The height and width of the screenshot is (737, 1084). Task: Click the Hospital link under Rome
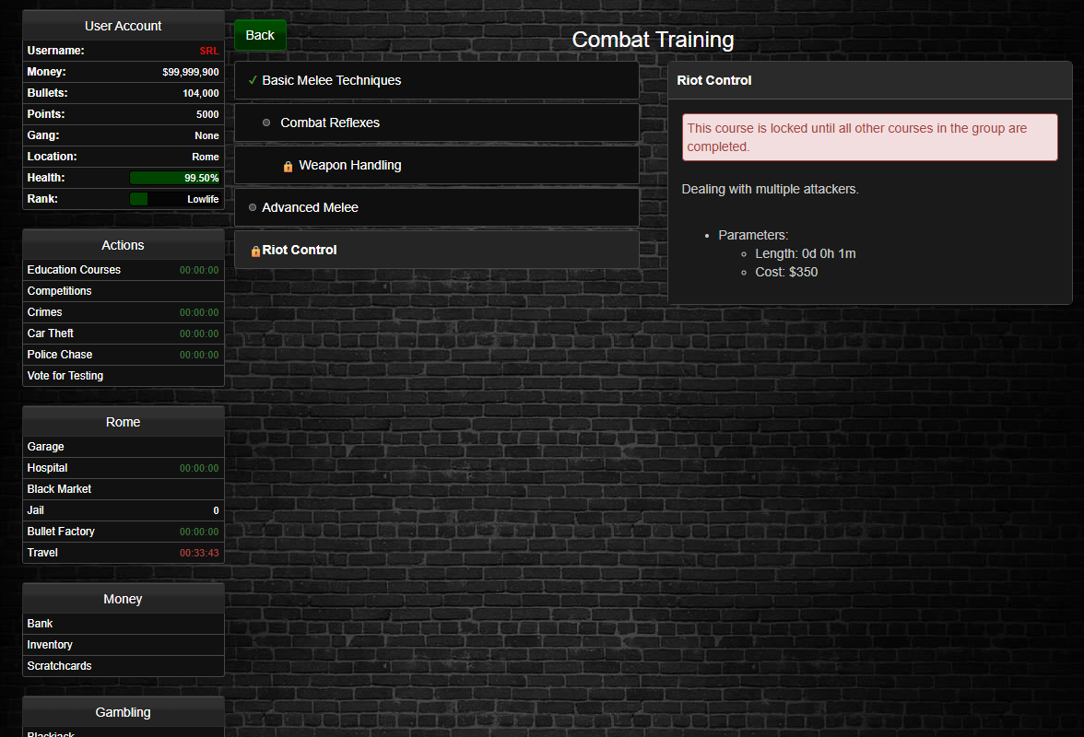coord(48,468)
